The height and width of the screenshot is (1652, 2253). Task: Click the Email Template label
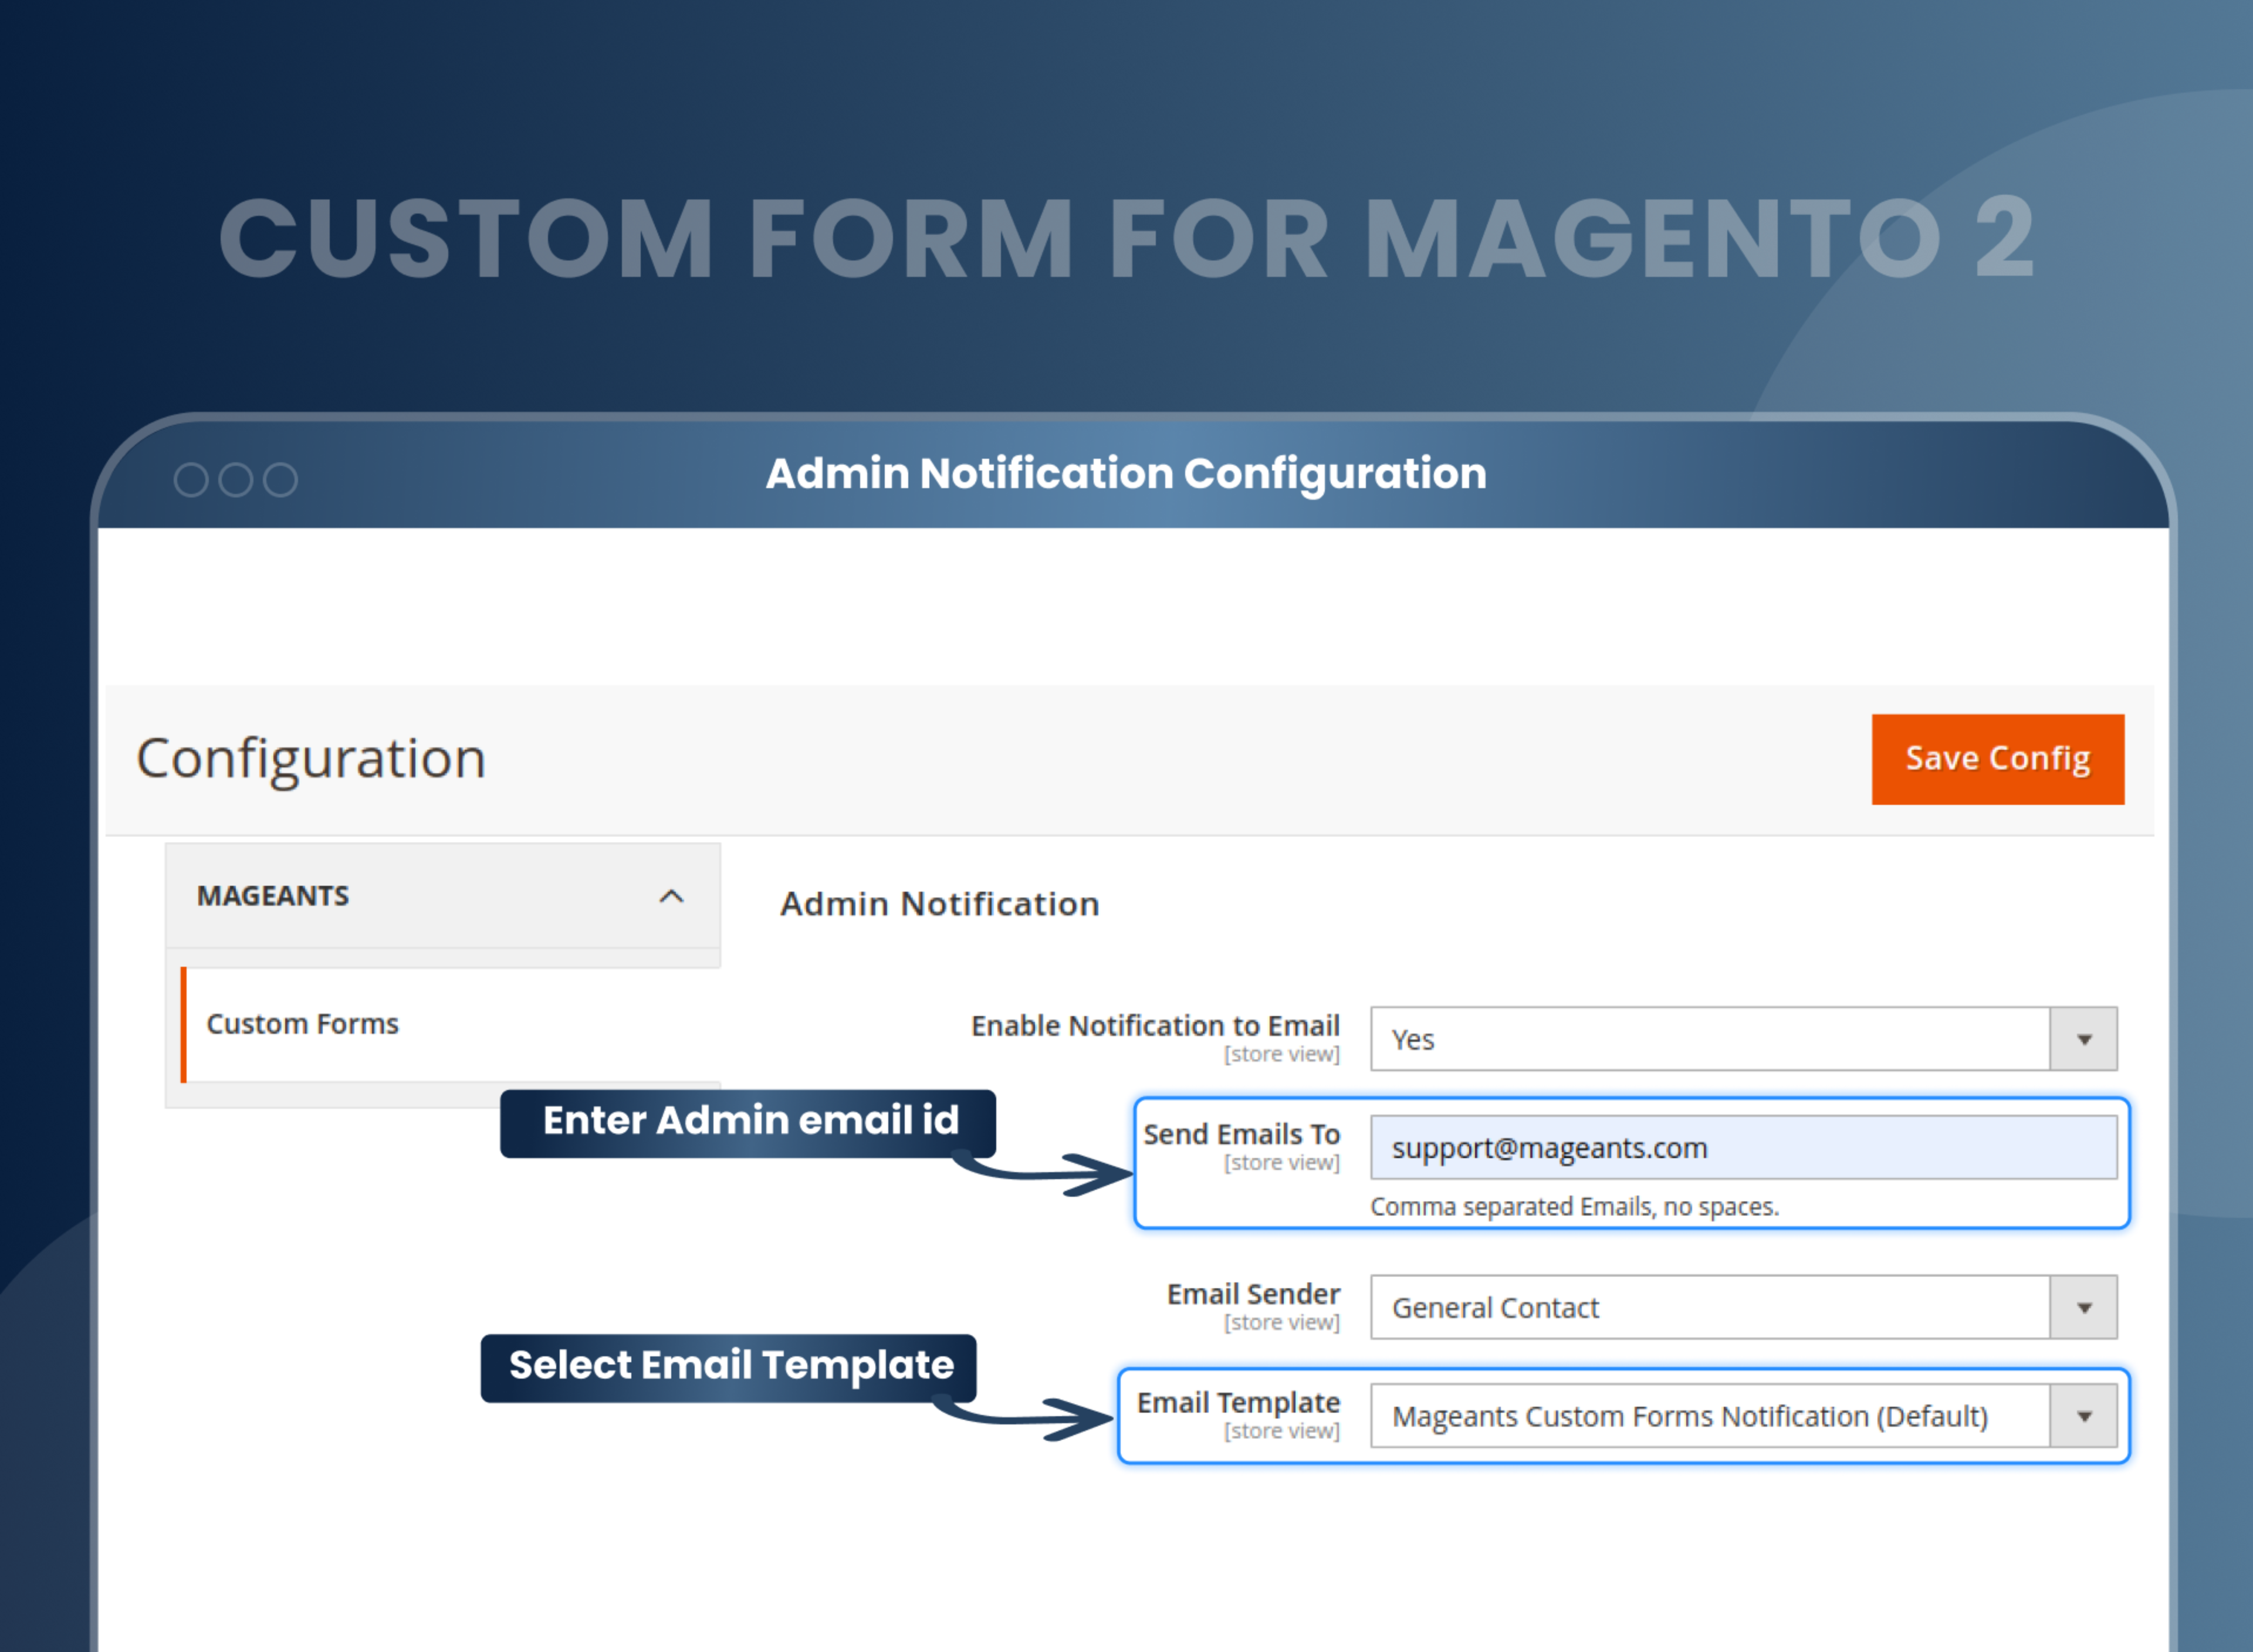click(x=1238, y=1403)
